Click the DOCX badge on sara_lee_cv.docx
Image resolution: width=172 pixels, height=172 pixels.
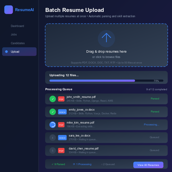click(62, 138)
